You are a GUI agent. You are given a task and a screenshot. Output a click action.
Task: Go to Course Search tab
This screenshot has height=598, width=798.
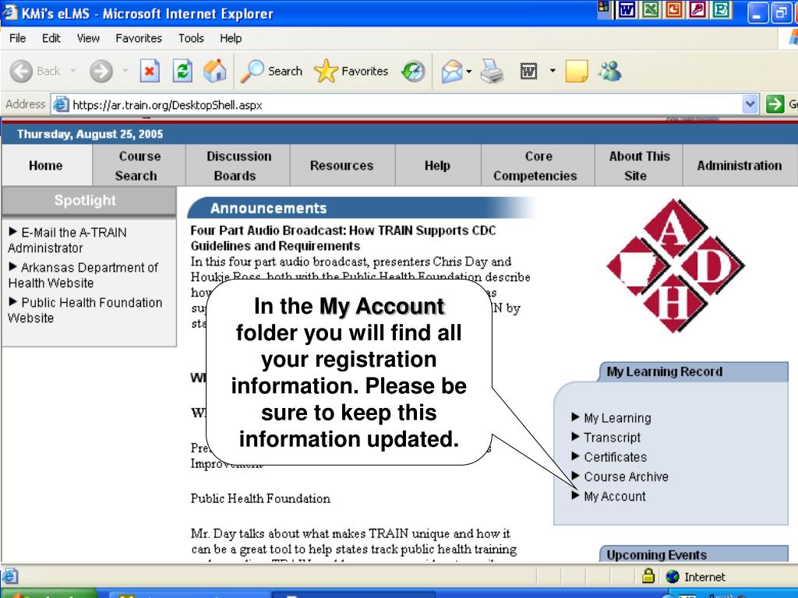(x=139, y=165)
